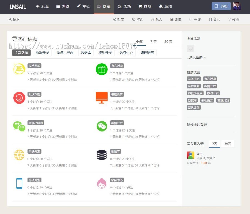Click the user avatar in top bar
The image size is (250, 214).
point(237,6)
